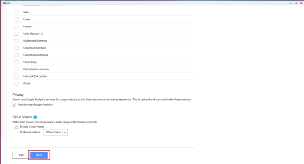
Task: Uncheck Enable Cloud Viewer
Action: (16, 127)
